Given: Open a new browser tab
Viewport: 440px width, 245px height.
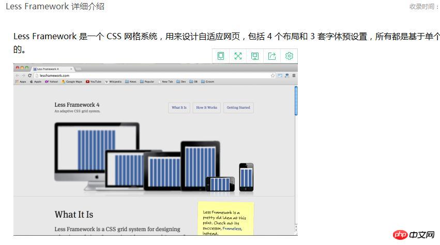Looking at the screenshot, I should pos(78,69).
